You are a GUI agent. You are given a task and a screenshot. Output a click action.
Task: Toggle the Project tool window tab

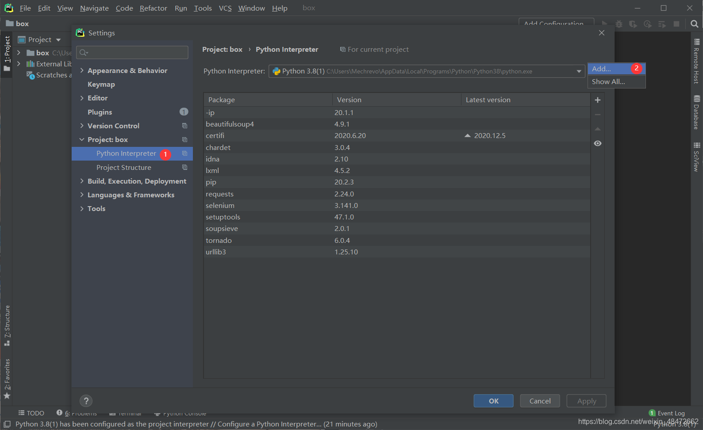7,54
